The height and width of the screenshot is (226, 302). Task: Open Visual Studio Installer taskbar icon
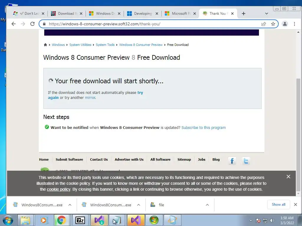pos(99,220)
